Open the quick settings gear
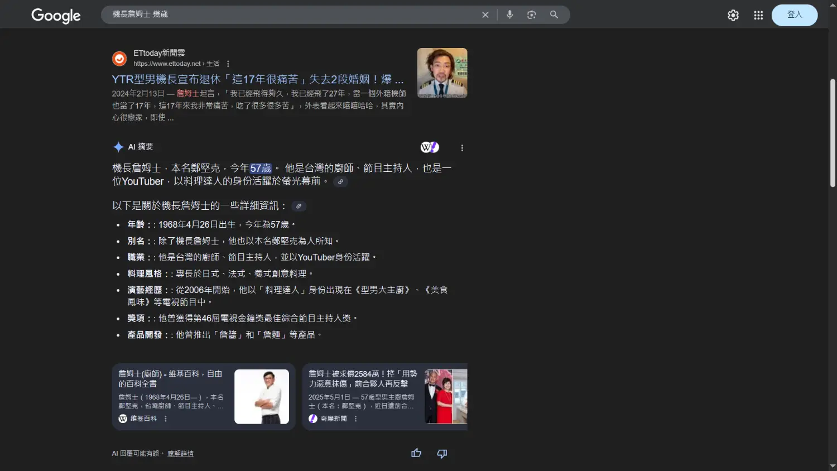Screen dimensions: 837x471 [733, 16]
